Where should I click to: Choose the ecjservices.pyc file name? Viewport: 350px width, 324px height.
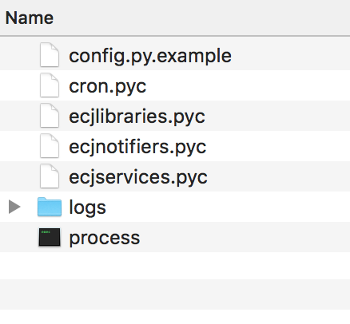[138, 177]
